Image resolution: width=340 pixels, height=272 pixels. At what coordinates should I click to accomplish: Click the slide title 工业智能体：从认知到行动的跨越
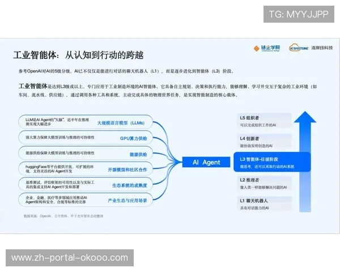point(78,55)
